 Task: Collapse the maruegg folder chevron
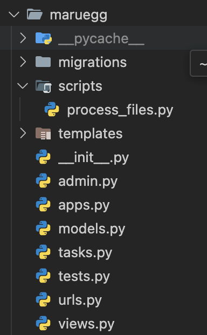14,15
